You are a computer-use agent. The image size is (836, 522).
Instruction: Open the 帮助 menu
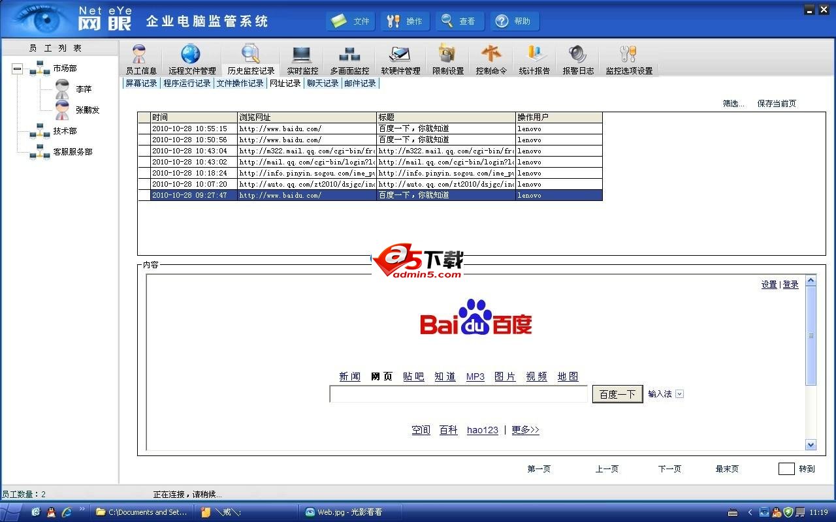point(515,21)
